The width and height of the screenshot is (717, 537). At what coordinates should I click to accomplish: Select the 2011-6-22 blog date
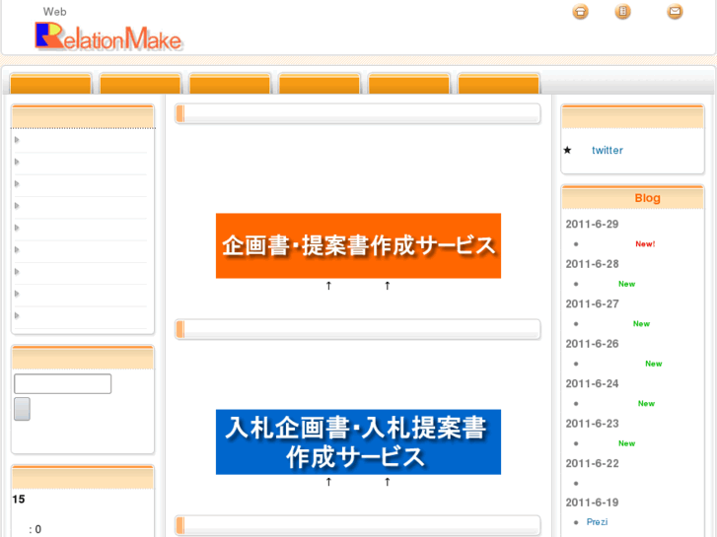click(x=592, y=463)
